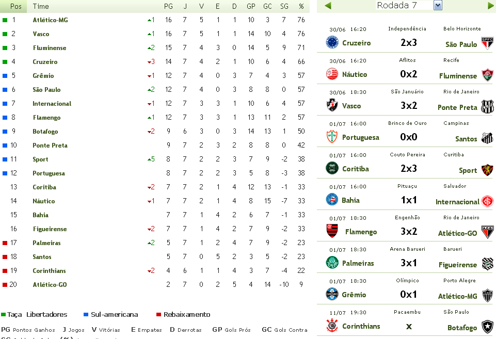Viewport: 496px width, 339px height.
Task: Click the Vasco 3x2 Ponte Preta score
Action: coord(408,106)
